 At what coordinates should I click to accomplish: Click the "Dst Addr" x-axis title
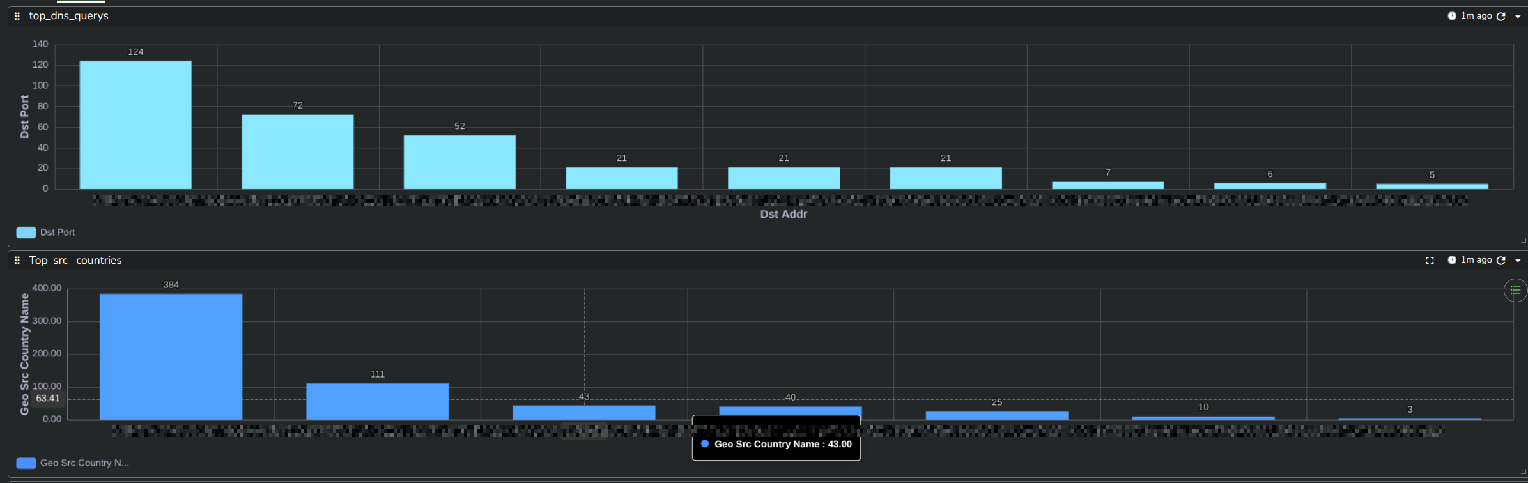pyautogui.click(x=783, y=215)
